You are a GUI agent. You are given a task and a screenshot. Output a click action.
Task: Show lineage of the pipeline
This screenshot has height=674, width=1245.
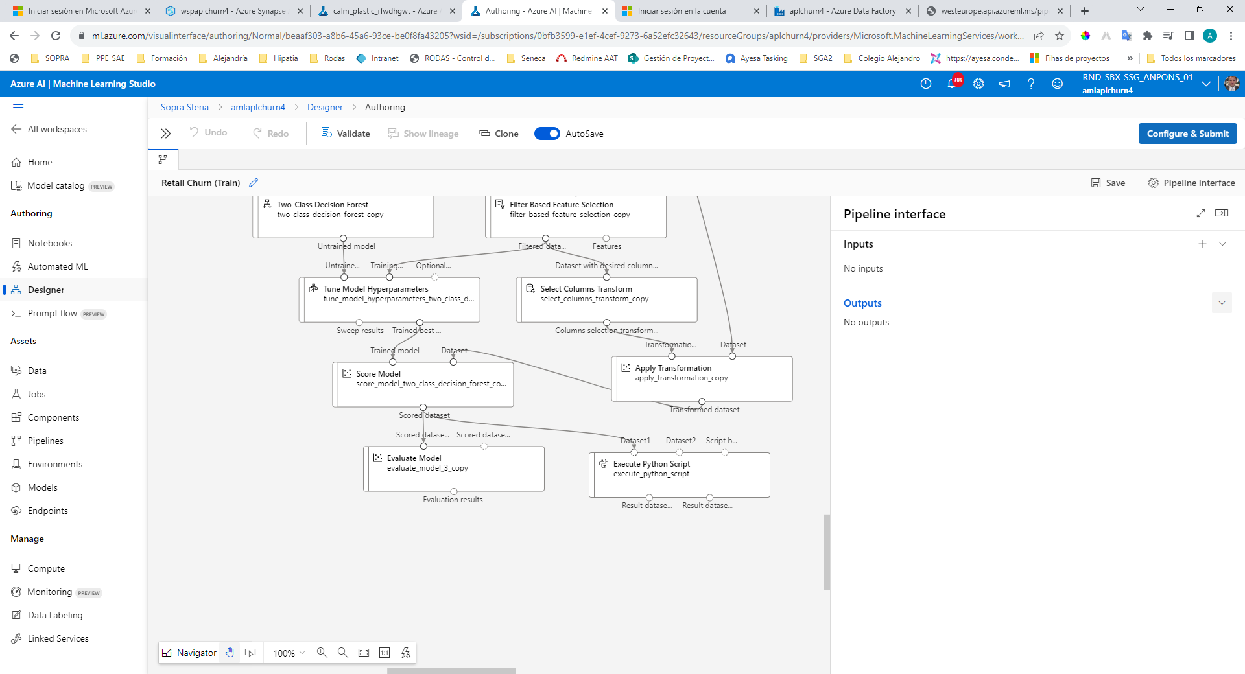[423, 134]
